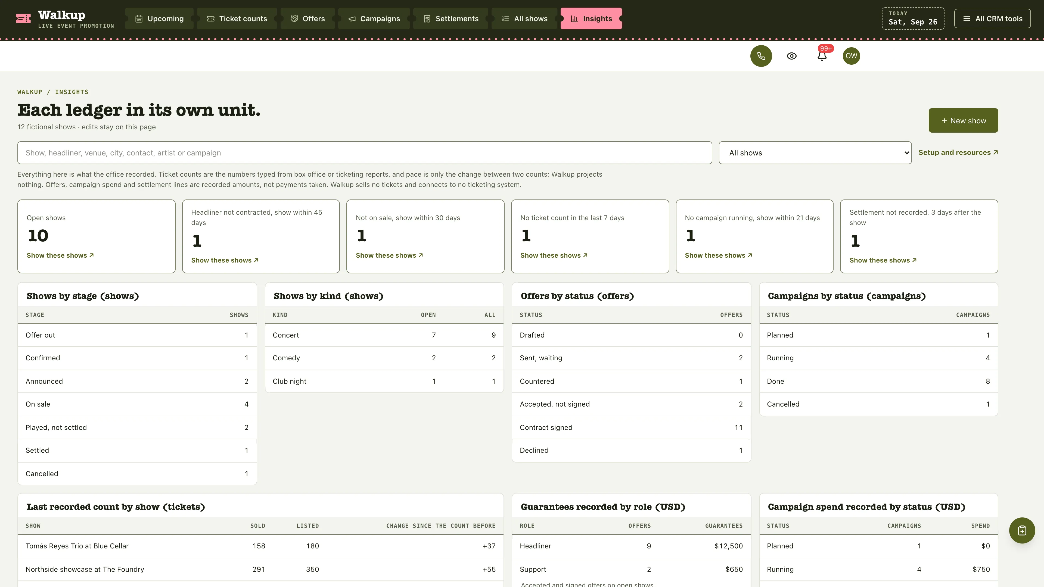Click the green phone call icon
This screenshot has width=1044, height=587.
pyautogui.click(x=761, y=56)
